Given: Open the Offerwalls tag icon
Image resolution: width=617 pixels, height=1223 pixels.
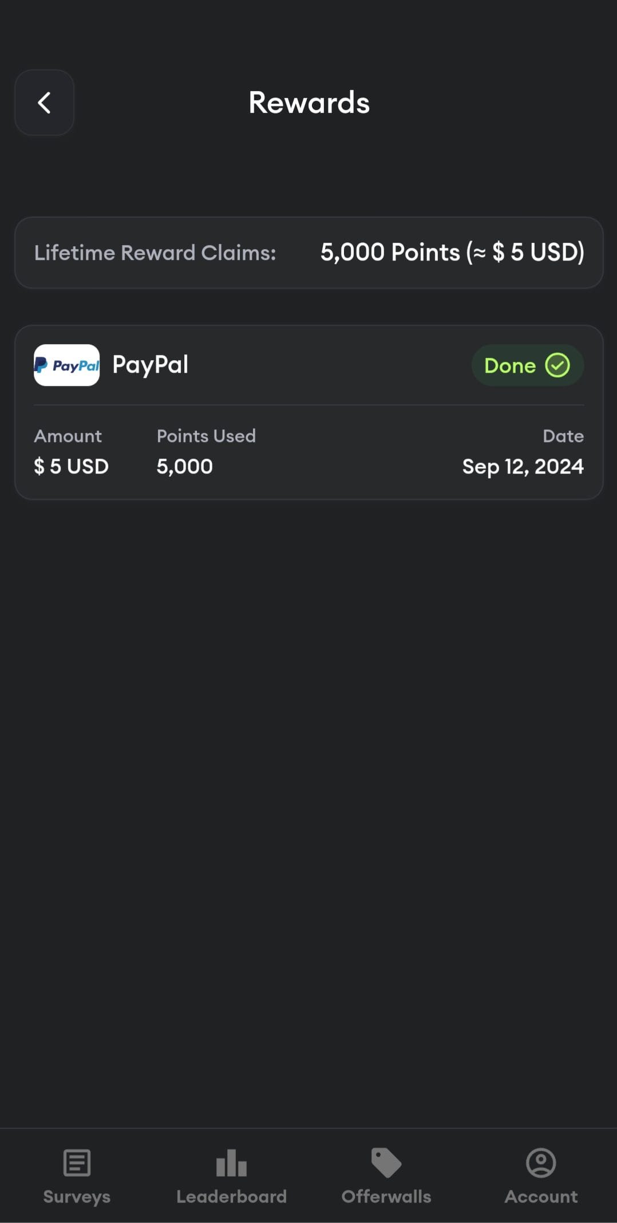Looking at the screenshot, I should pos(386,1163).
